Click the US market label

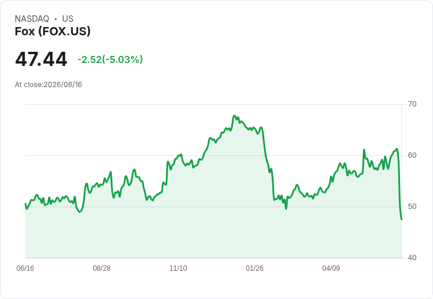(x=68, y=19)
